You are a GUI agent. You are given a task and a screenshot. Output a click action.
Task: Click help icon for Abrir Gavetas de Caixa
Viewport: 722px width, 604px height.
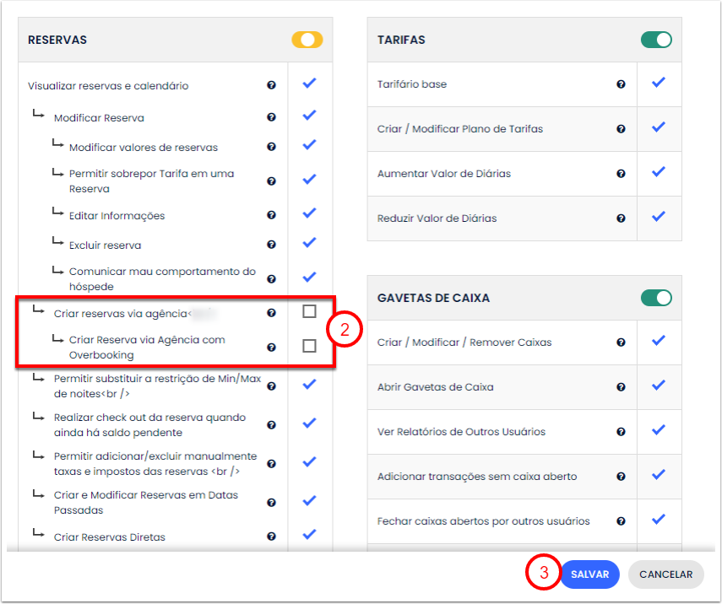621,387
